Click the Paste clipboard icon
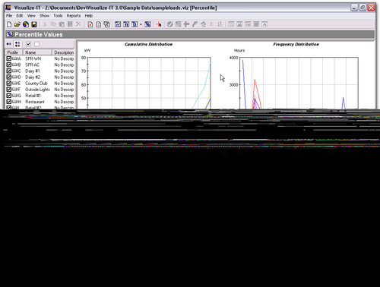 [x=62, y=24]
